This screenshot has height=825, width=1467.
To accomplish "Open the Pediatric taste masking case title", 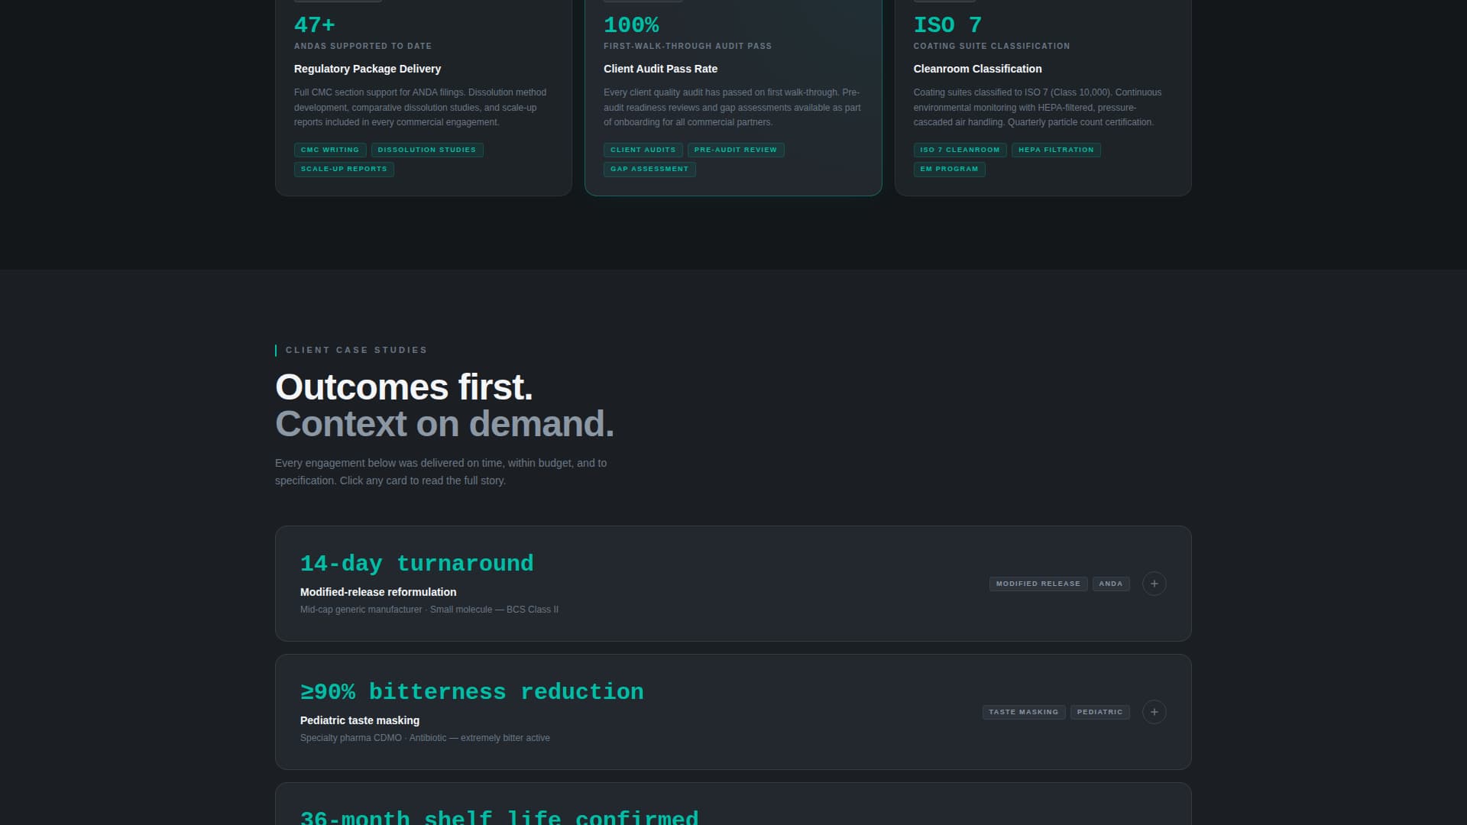I will point(360,720).
